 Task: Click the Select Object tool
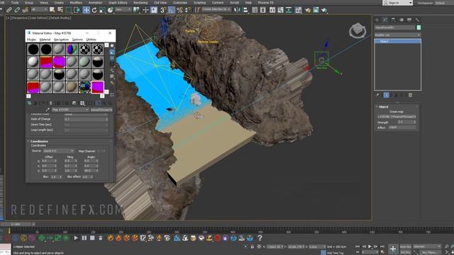[x=52, y=10]
